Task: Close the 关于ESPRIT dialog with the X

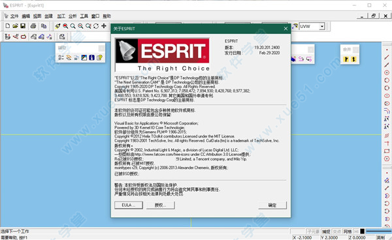Action: pos(286,29)
